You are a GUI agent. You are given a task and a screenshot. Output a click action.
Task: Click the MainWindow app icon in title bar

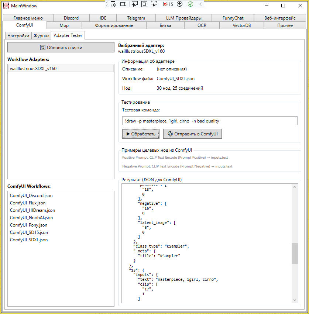[x=6, y=6]
